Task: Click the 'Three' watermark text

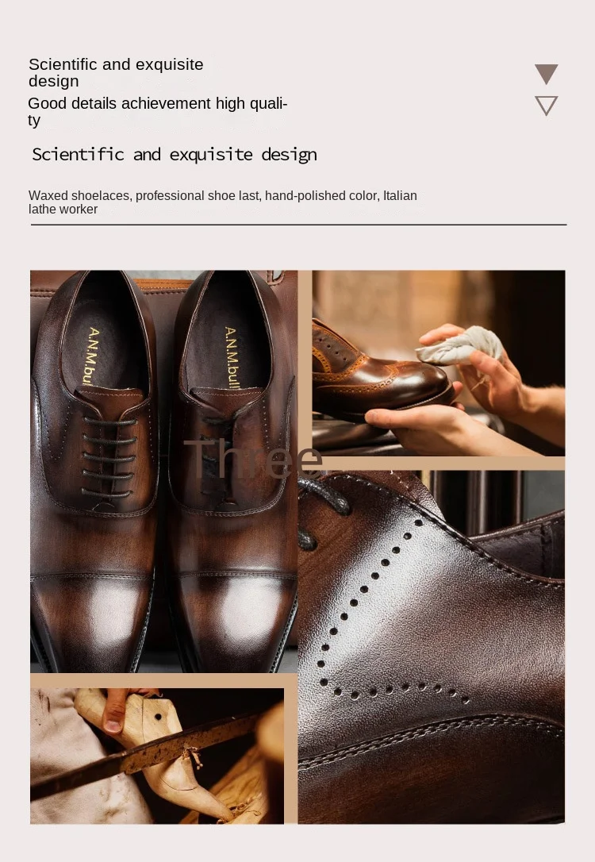Action: click(x=253, y=459)
